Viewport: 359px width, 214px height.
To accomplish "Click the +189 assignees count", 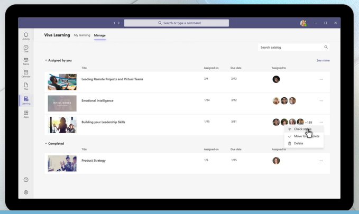I will (x=308, y=123).
